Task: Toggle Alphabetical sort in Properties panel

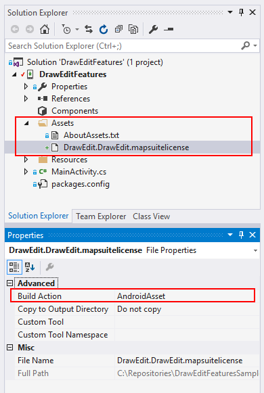Action: (30, 267)
